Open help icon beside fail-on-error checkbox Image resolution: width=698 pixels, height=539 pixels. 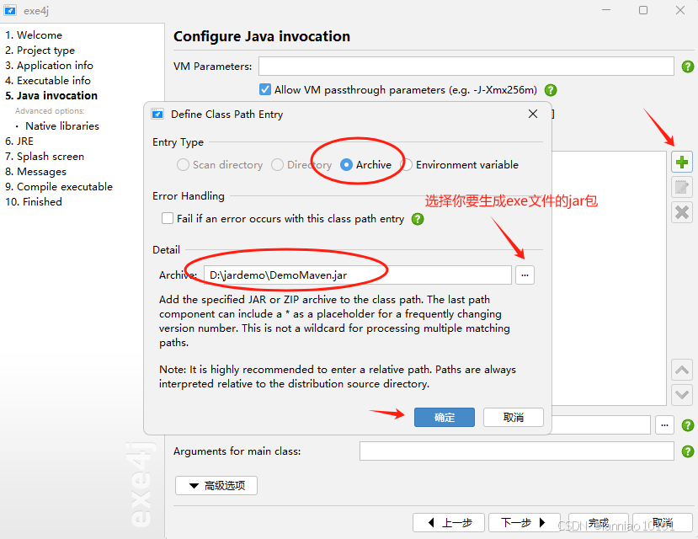pyautogui.click(x=418, y=219)
